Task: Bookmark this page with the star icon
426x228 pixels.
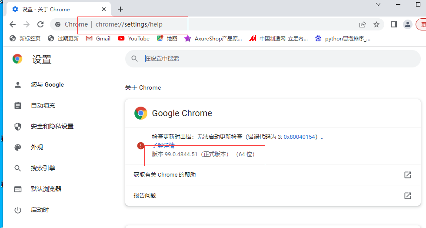Action: point(376,24)
